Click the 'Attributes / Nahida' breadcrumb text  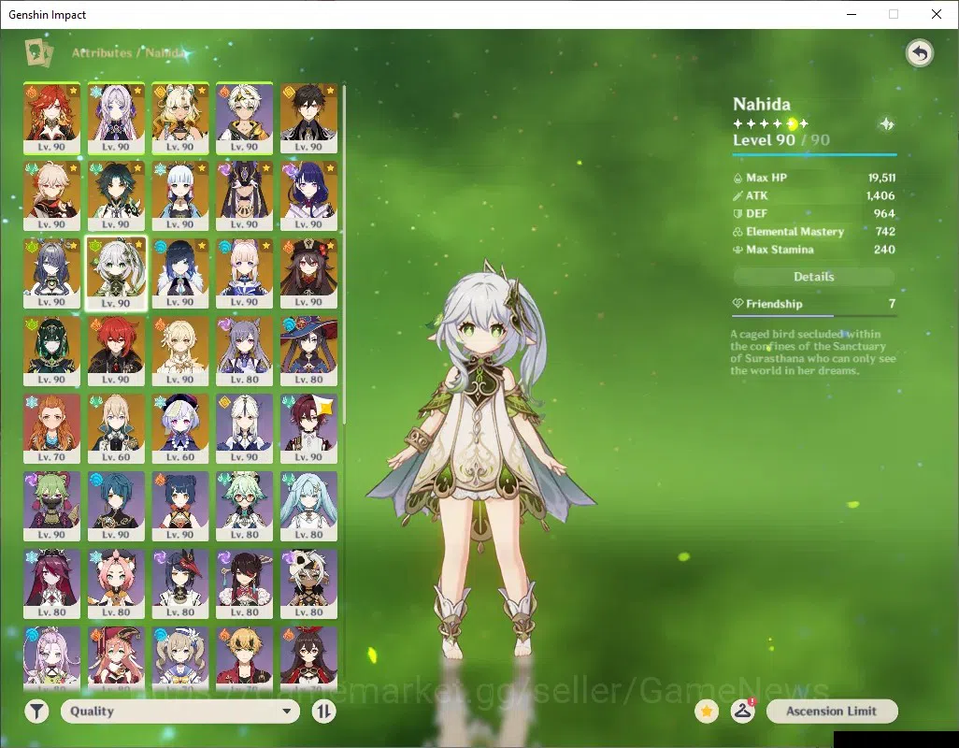point(128,52)
